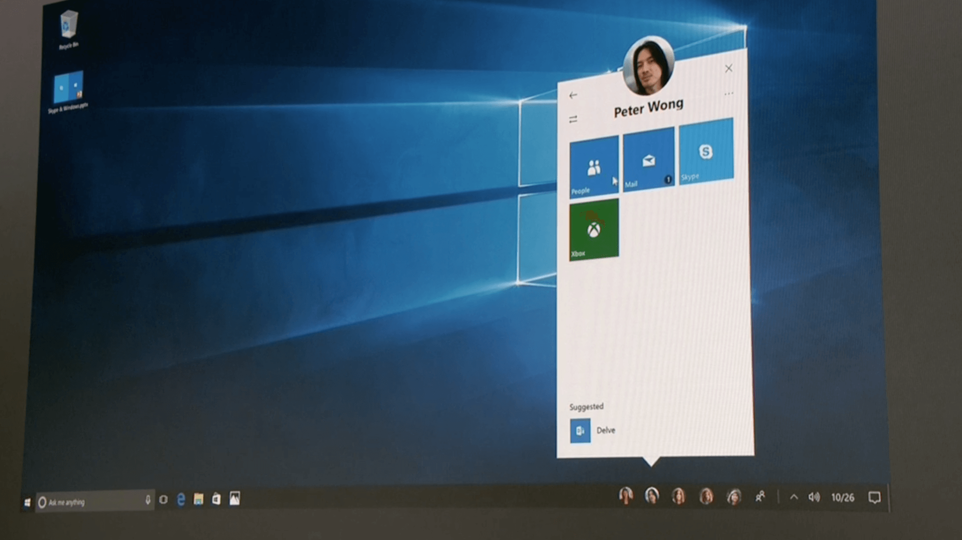Open the People bar icon in taskbar
The image size is (962, 540).
pyautogui.click(x=760, y=496)
